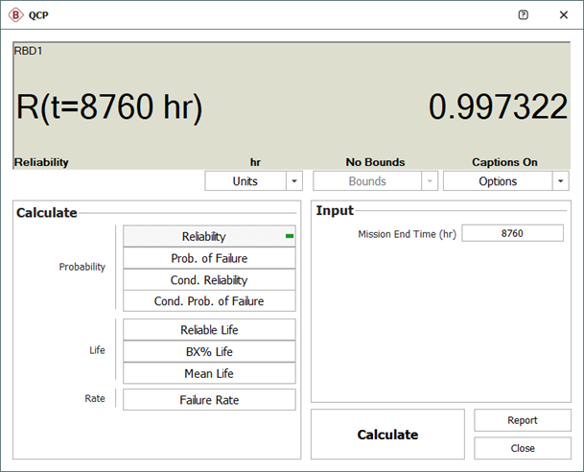Viewport: 584px width, 472px height.
Task: Choose the Reliable Life calculation
Action: (x=209, y=330)
